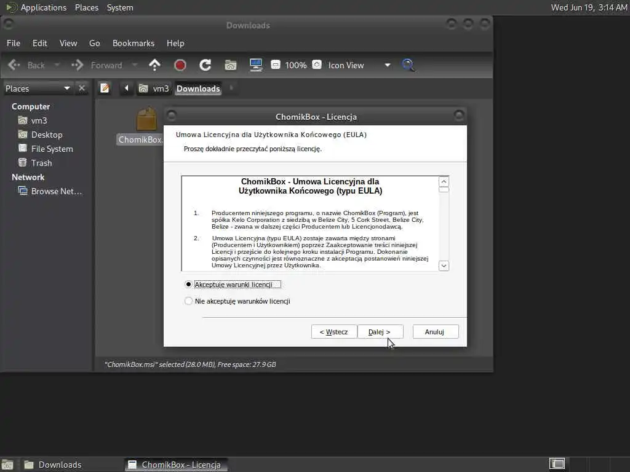Open the Downloads window menu button
Viewport: 630px width, 472px height.
tap(8, 25)
